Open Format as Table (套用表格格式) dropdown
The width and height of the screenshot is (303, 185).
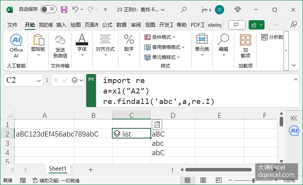point(164,47)
